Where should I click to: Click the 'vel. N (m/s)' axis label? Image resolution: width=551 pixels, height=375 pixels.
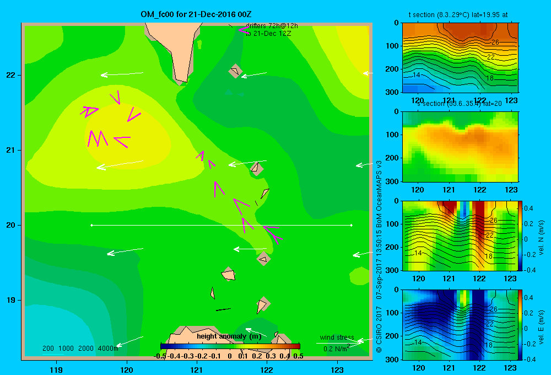(x=541, y=238)
